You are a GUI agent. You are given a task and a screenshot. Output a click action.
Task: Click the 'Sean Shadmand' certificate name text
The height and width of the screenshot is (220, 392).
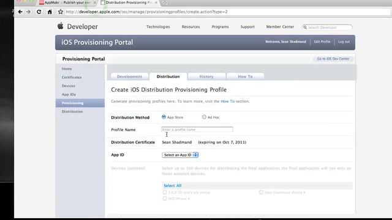point(177,142)
